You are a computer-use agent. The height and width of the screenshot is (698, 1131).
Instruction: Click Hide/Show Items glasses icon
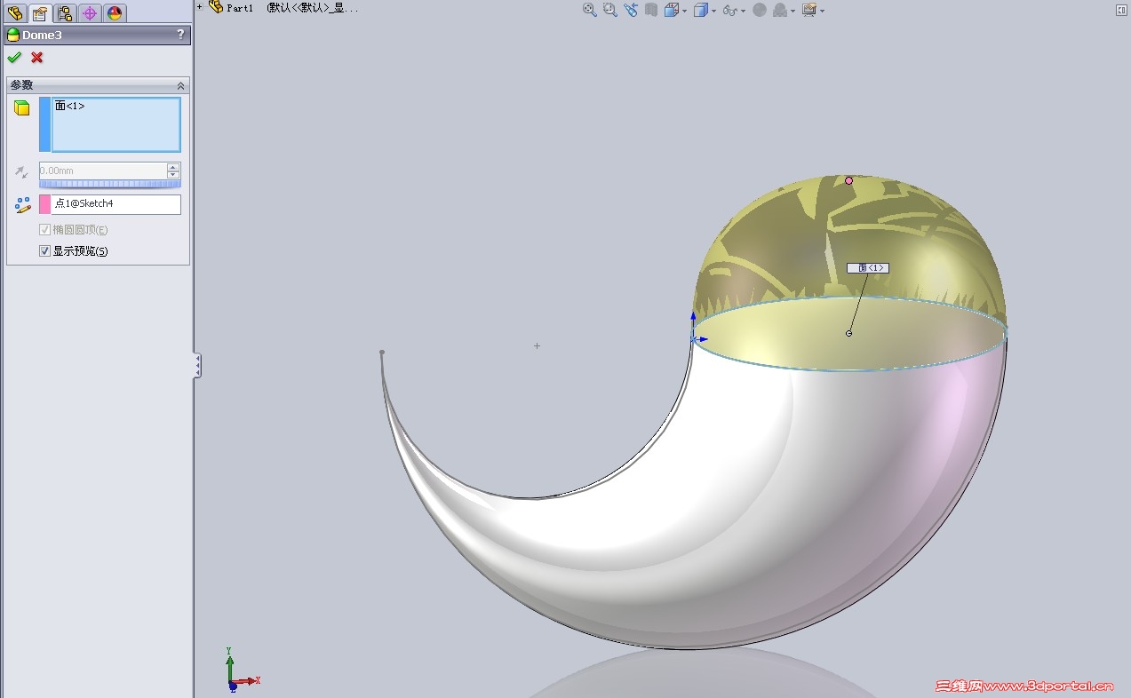click(729, 10)
